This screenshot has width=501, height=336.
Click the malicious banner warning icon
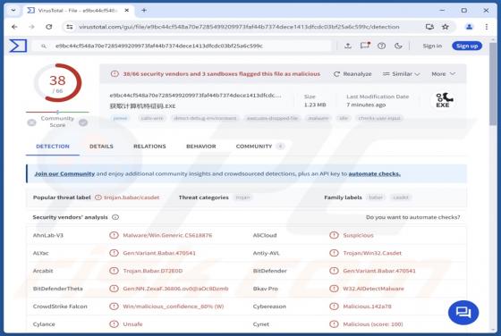[115, 74]
